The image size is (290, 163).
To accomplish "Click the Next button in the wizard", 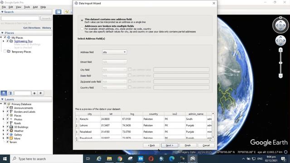I will click(x=169, y=145).
